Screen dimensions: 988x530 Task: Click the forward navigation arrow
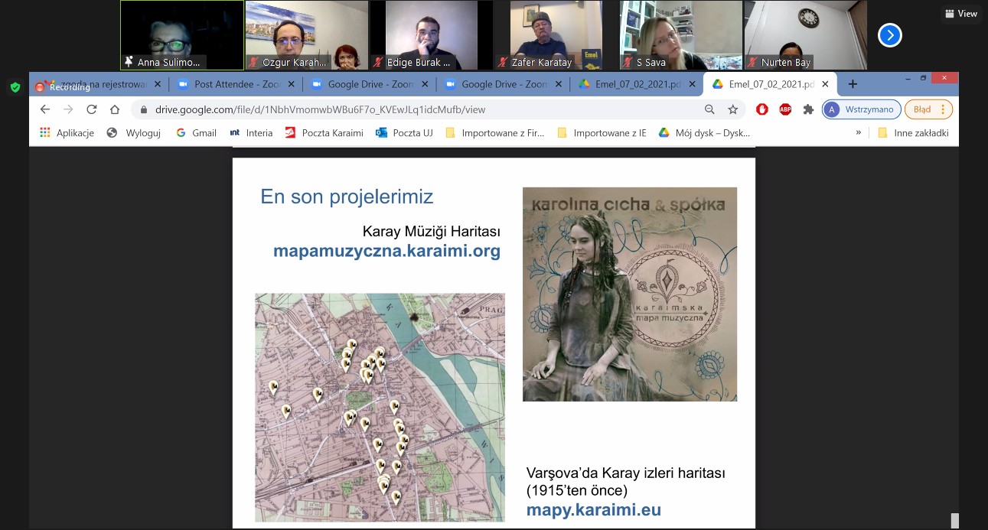(x=68, y=109)
